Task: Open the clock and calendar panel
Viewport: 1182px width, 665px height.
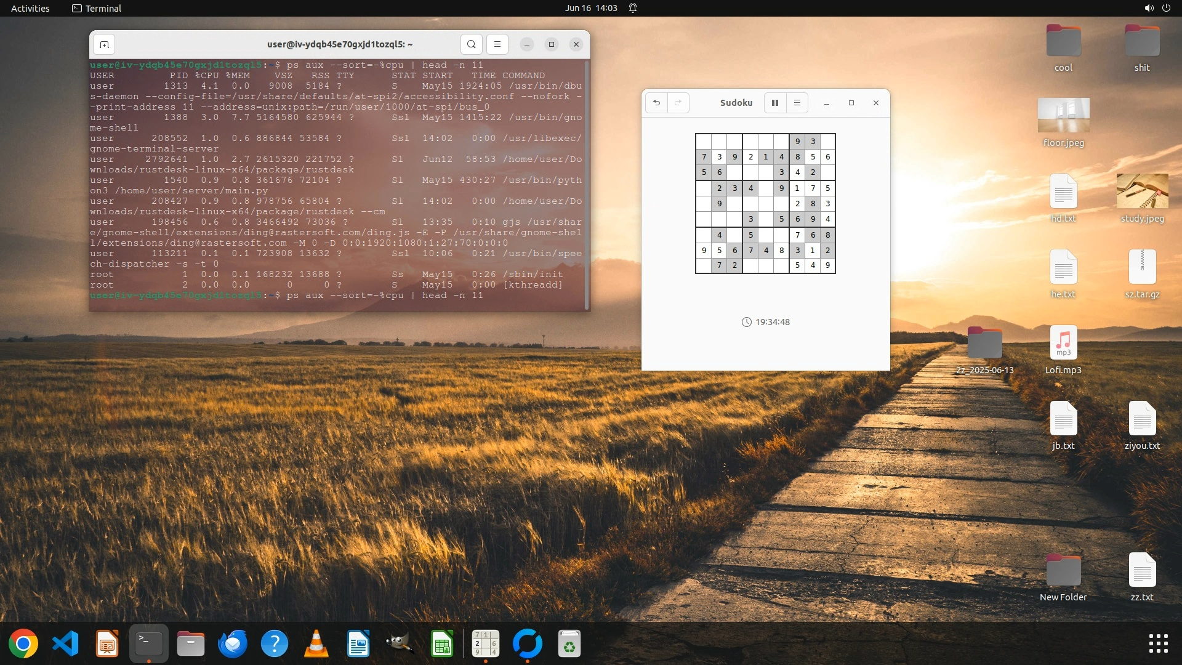Action: 590,8
